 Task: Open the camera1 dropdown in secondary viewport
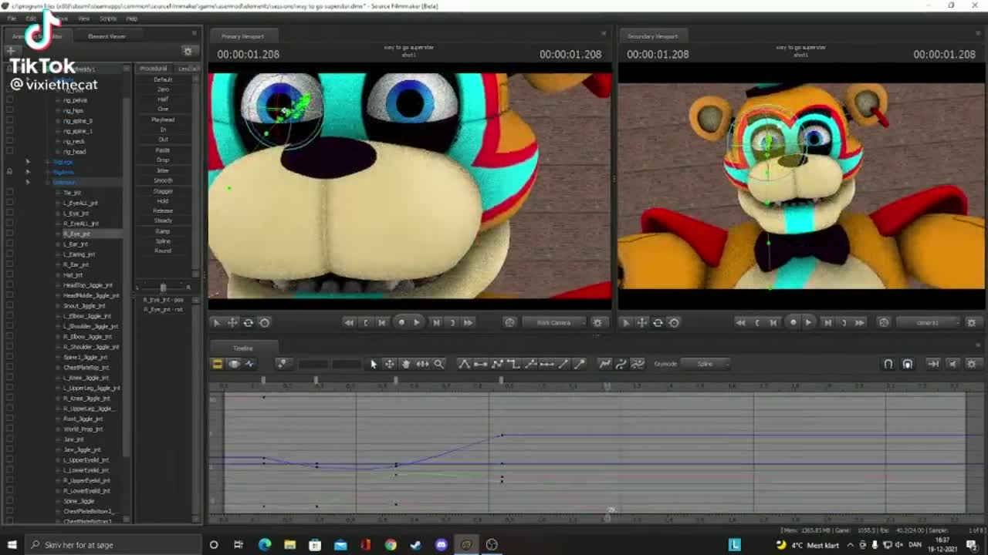[x=927, y=323]
